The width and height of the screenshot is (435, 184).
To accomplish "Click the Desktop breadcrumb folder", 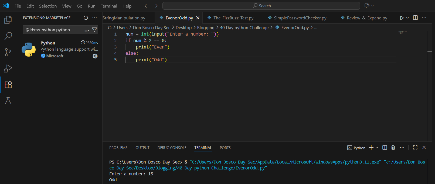I will pyautogui.click(x=183, y=27).
